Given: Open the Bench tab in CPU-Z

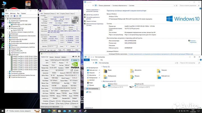Looking at the screenshot, I should (x=68, y=14).
